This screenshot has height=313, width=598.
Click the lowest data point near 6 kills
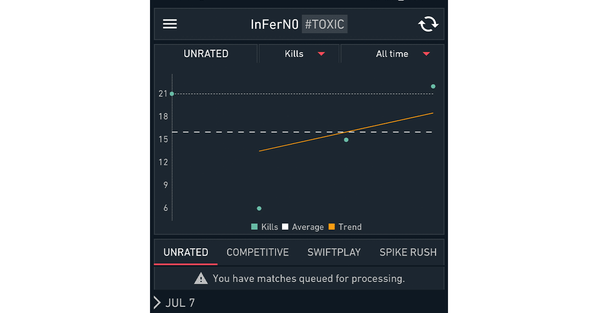(x=259, y=208)
